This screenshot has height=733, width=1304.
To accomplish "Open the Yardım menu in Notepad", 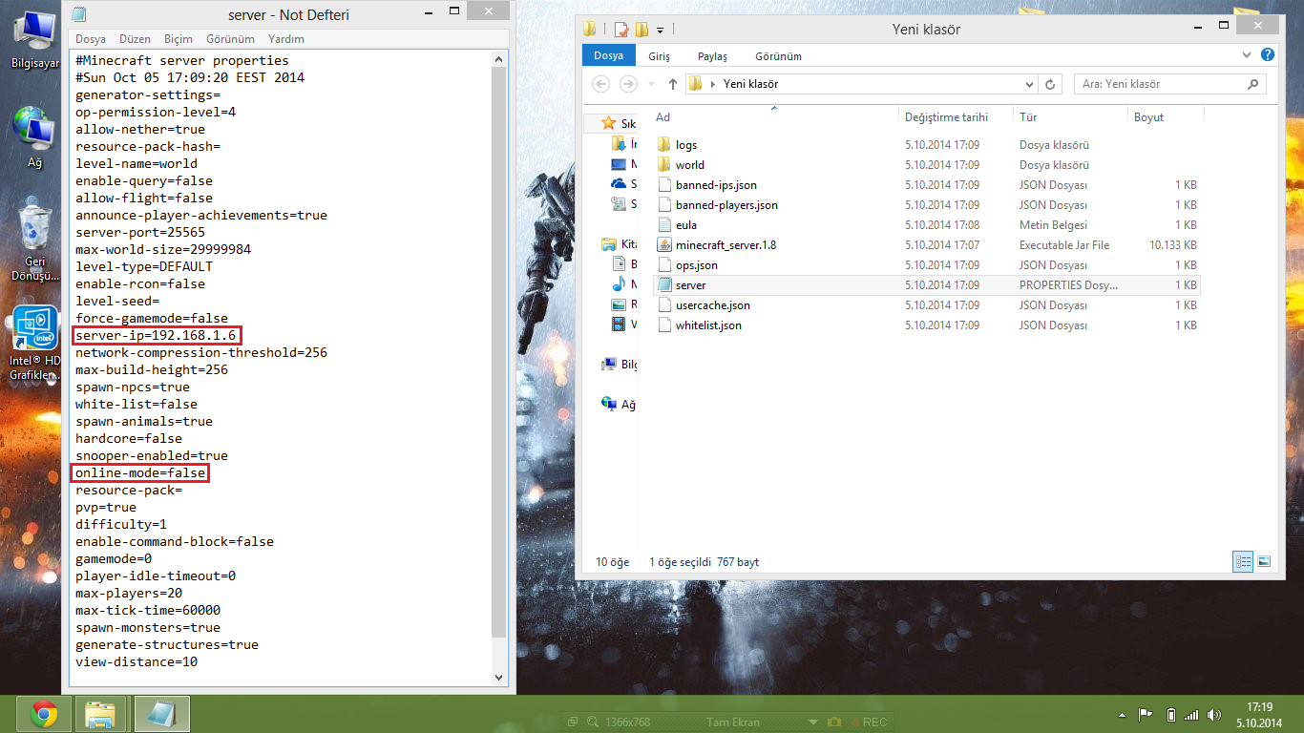I will coord(286,39).
